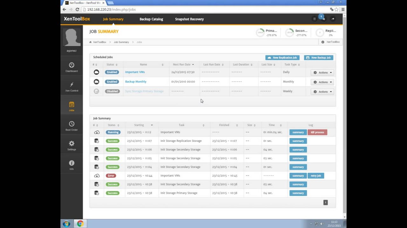The width and height of the screenshot is (407, 228).
Task: Click the agomez user avatar
Action: (x=72, y=37)
